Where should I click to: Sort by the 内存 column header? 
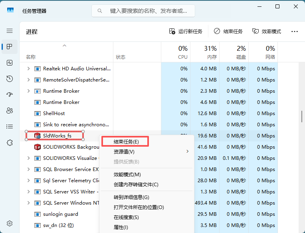[205, 52]
